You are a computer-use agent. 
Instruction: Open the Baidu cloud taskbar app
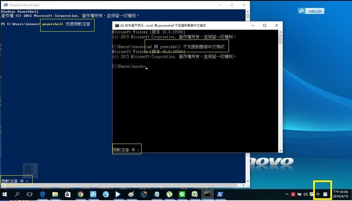click(93, 194)
